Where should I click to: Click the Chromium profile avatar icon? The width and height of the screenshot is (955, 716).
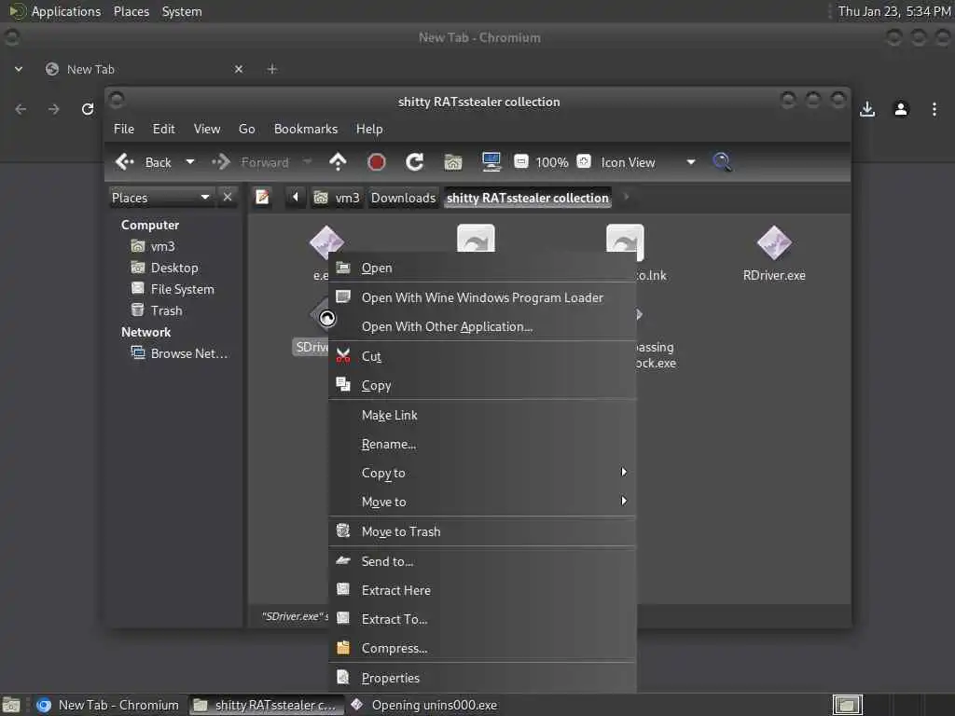(901, 110)
